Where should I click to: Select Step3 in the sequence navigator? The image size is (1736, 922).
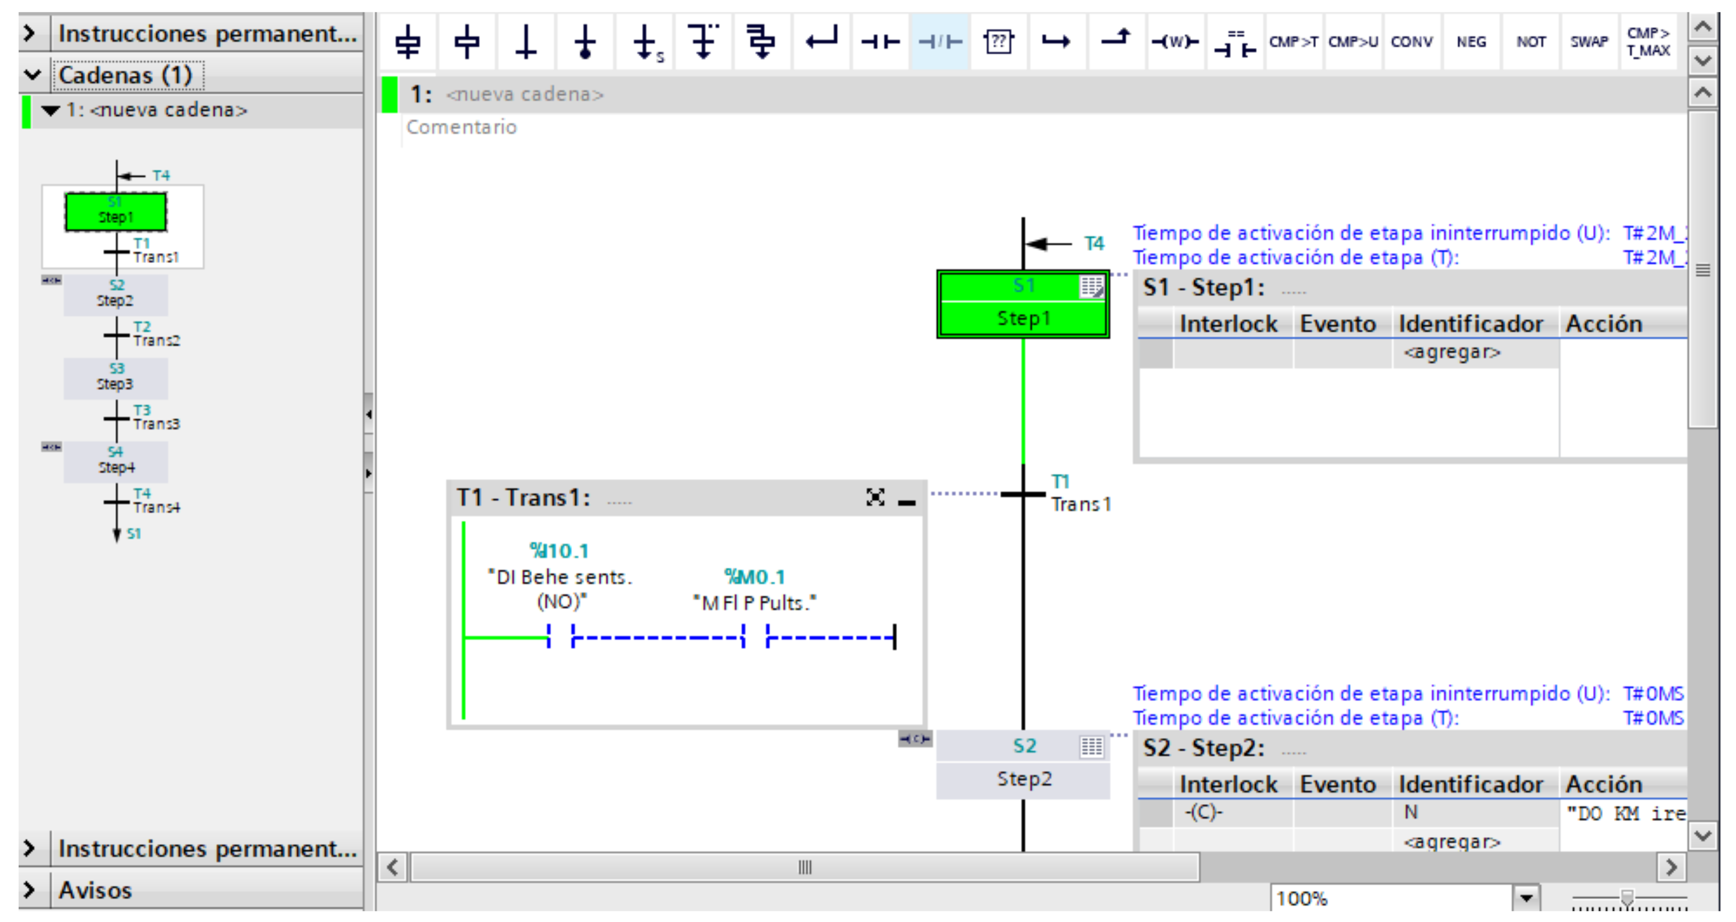coord(115,377)
